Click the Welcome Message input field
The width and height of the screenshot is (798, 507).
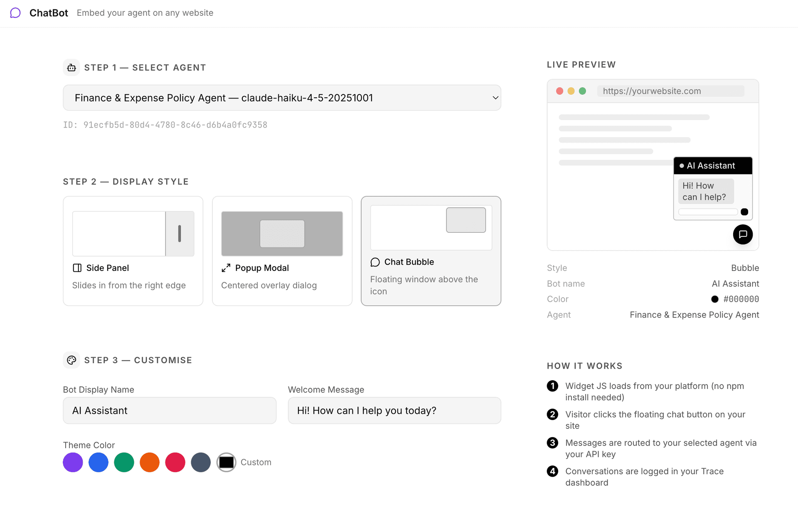394,411
